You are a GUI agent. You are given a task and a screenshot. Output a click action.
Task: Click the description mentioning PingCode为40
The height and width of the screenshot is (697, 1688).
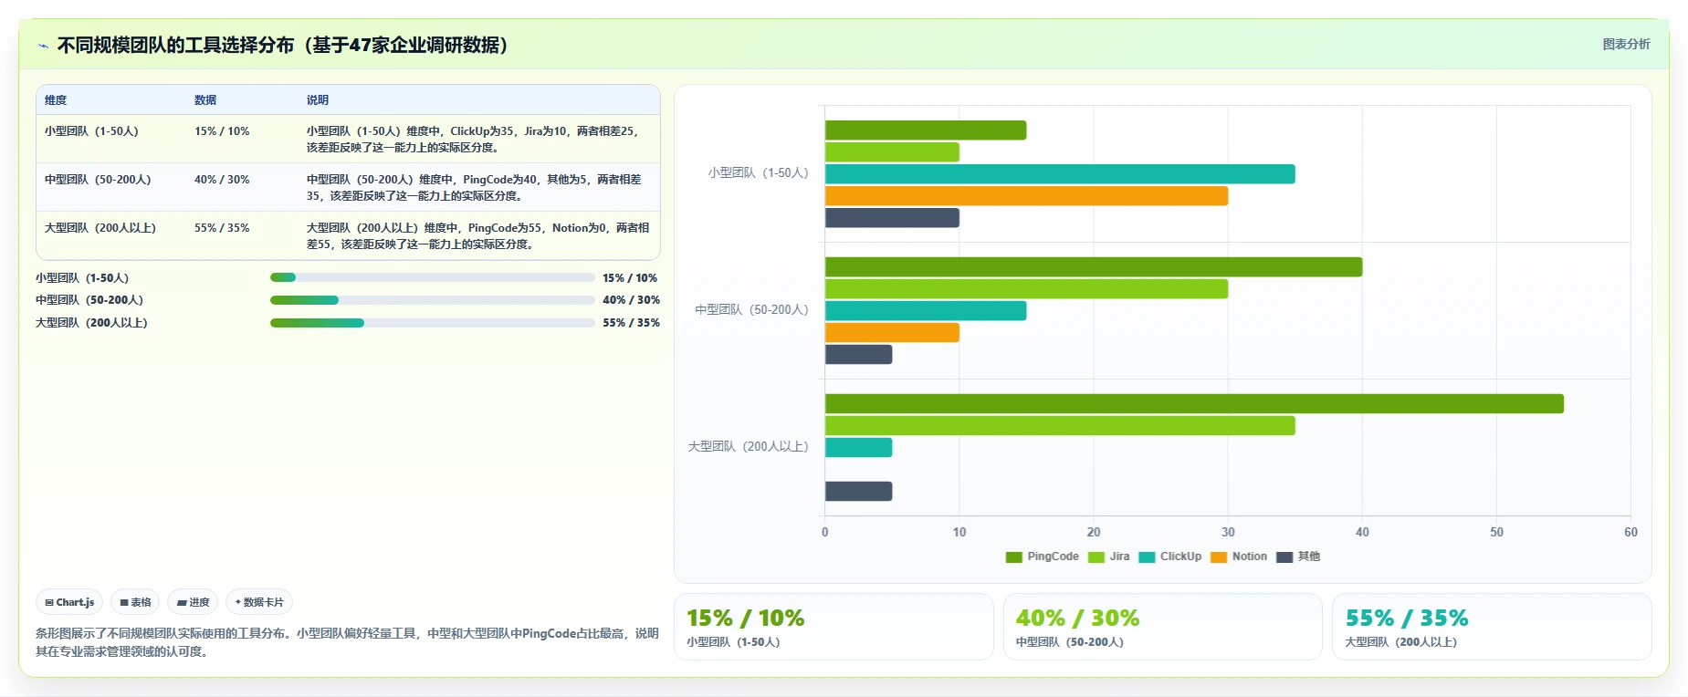pos(475,188)
